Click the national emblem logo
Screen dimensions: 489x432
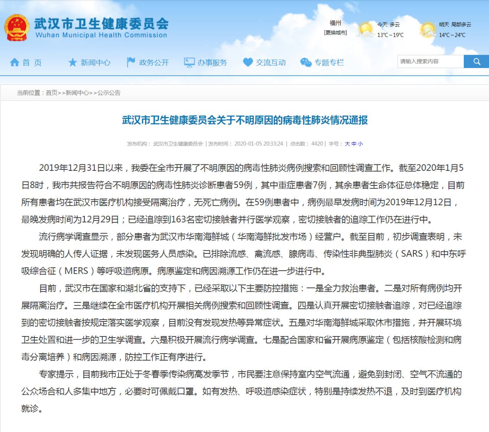point(17,28)
